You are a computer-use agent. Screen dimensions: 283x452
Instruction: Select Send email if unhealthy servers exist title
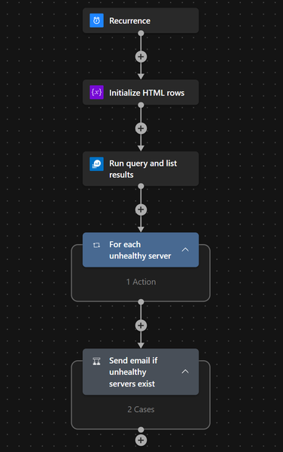pyautogui.click(x=133, y=372)
